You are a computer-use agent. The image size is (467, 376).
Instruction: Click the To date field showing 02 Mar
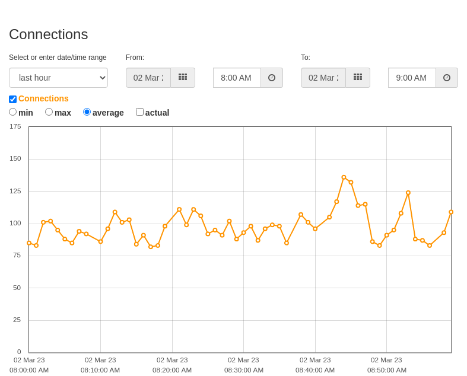pyautogui.click(x=323, y=78)
